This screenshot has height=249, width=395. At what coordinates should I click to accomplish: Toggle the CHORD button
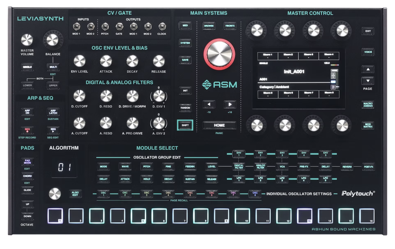27,176
